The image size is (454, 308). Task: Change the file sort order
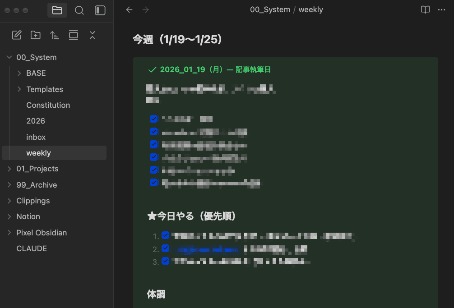(x=55, y=35)
